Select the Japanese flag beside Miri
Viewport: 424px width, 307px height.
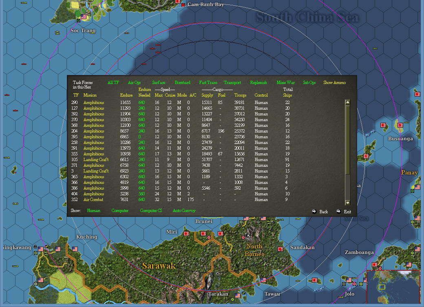click(x=186, y=234)
